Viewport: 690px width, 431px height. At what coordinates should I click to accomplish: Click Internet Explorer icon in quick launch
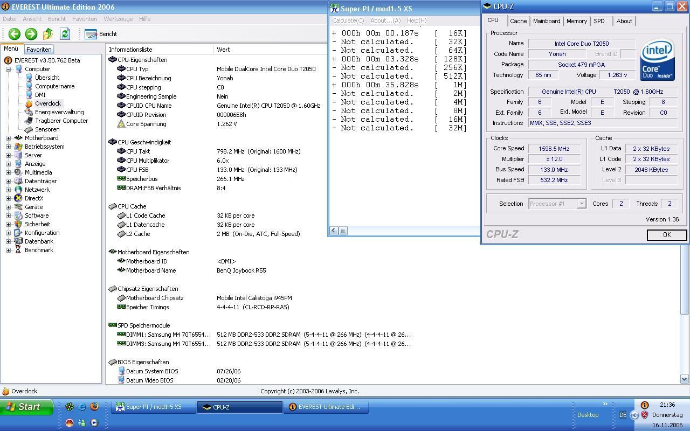click(82, 407)
